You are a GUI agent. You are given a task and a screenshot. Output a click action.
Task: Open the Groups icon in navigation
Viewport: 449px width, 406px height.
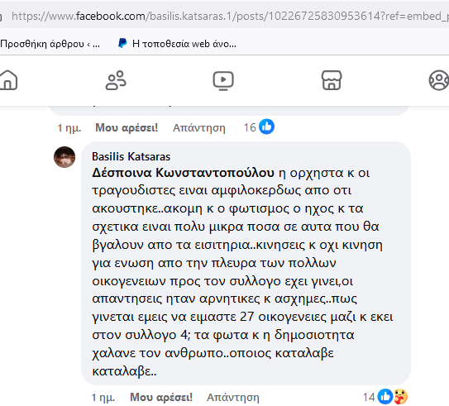(x=439, y=80)
